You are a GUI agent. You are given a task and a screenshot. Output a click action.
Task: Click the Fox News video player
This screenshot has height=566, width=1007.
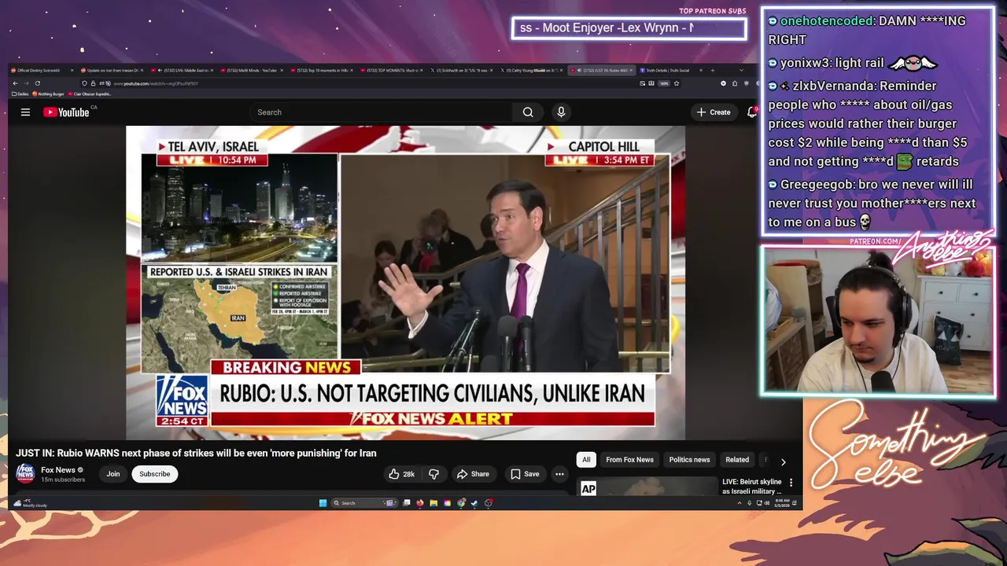pyautogui.click(x=405, y=283)
